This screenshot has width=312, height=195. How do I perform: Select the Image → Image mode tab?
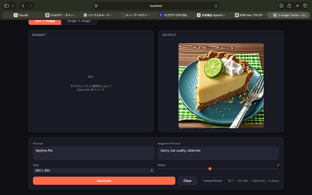[79, 21]
